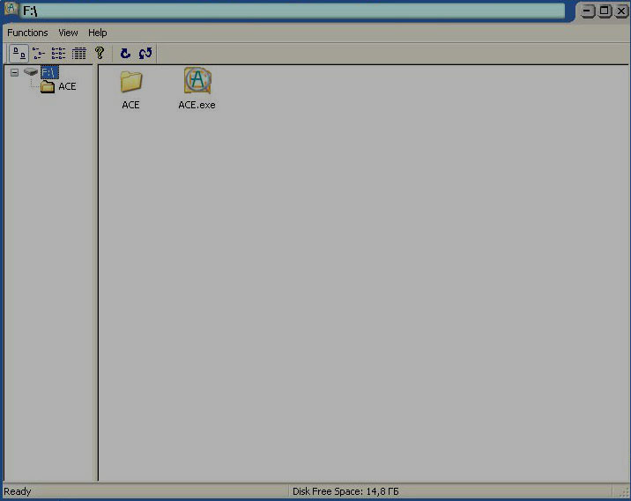
Task: Collapse the F:\ drive tree node
Action: [x=14, y=72]
